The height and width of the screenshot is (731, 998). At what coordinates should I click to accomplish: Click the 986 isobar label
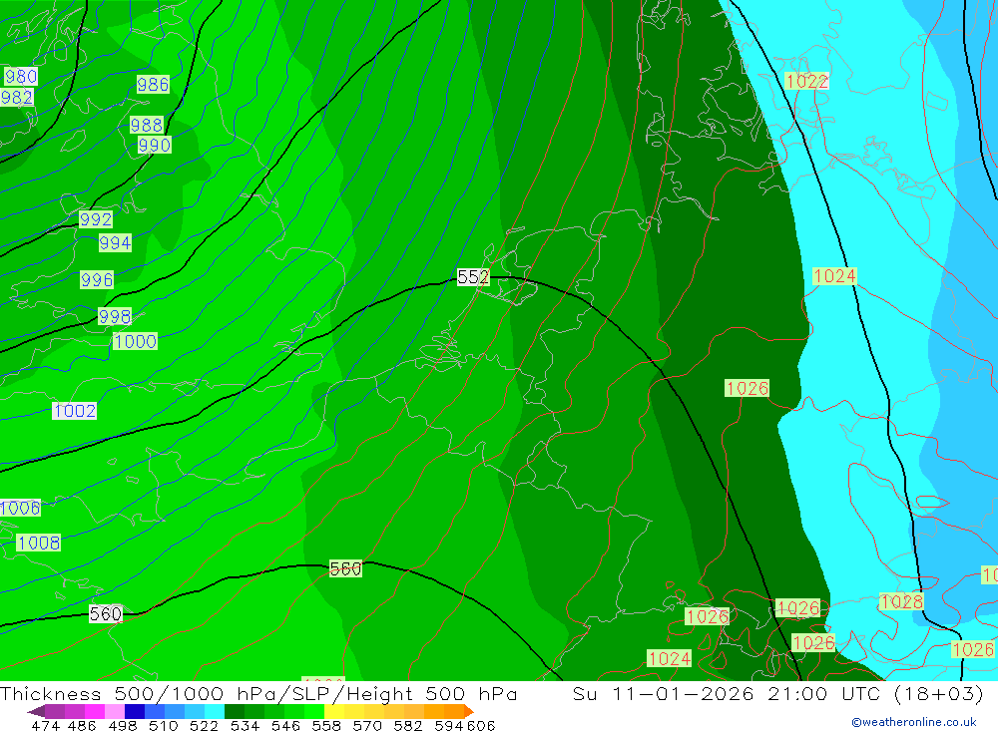pyautogui.click(x=153, y=85)
